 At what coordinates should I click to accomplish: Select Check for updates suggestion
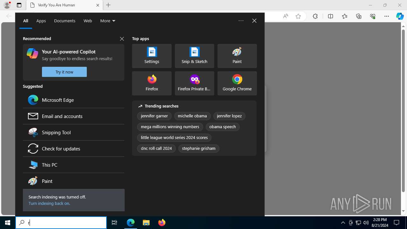[x=73, y=149]
